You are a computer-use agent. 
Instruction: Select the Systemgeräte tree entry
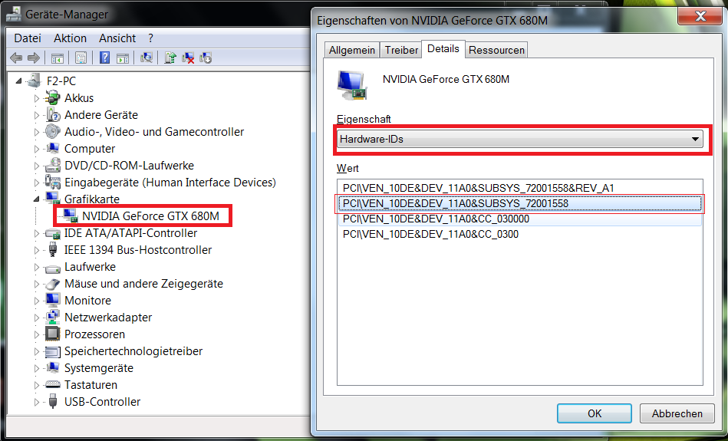99,368
